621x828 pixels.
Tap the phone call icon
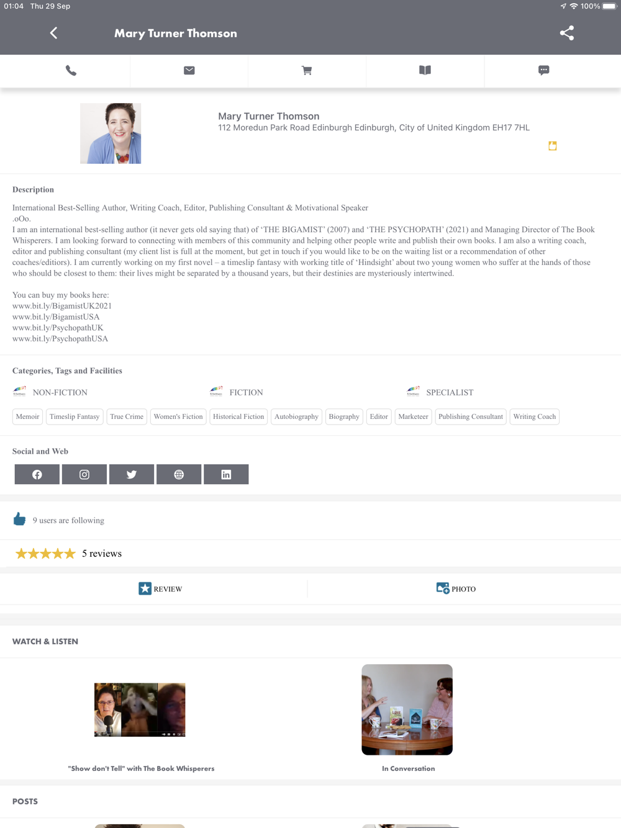click(71, 71)
